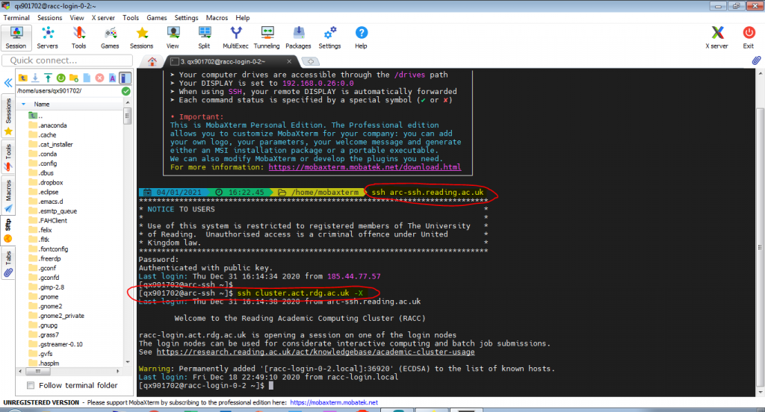Viewport: 765px width, 412px height.
Task: Collapse the sidebar with double-arrow chevron
Action: pyautogui.click(x=8, y=83)
